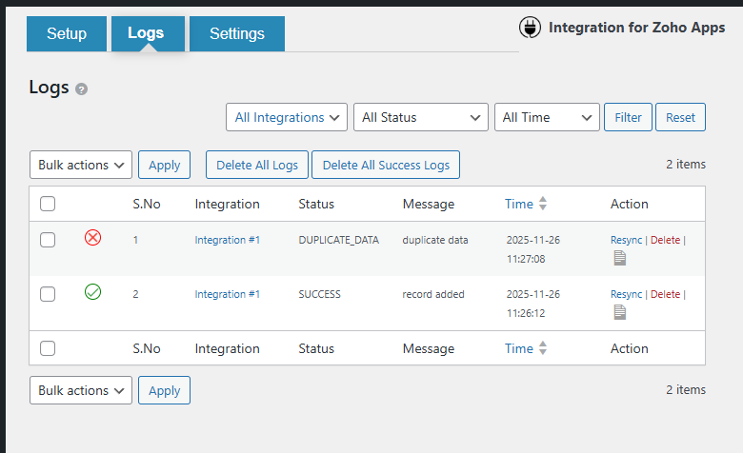Click the green success checkmark in row 2
Viewport: 743px width, 453px height.
click(92, 292)
